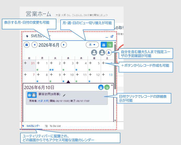Add a record on June 11
Screen dimensions: 181x145
tap(77, 75)
